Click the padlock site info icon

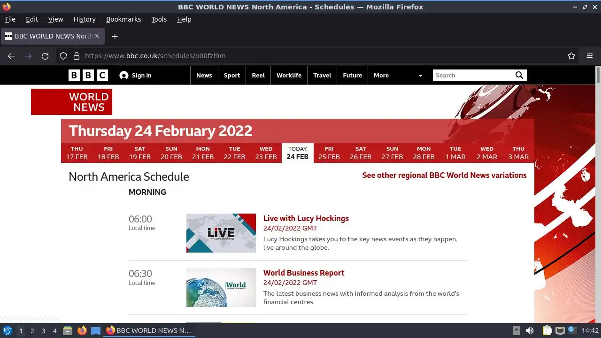click(77, 56)
